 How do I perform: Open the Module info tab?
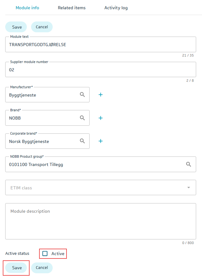tap(27, 8)
